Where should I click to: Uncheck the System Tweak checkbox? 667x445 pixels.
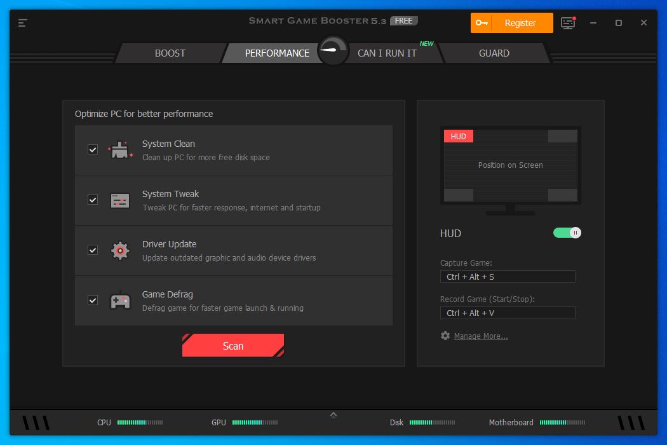coord(93,200)
